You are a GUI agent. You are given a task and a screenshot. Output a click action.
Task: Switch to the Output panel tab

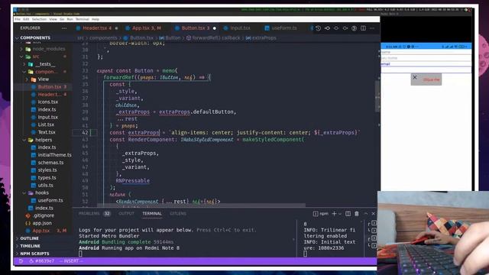click(126, 214)
